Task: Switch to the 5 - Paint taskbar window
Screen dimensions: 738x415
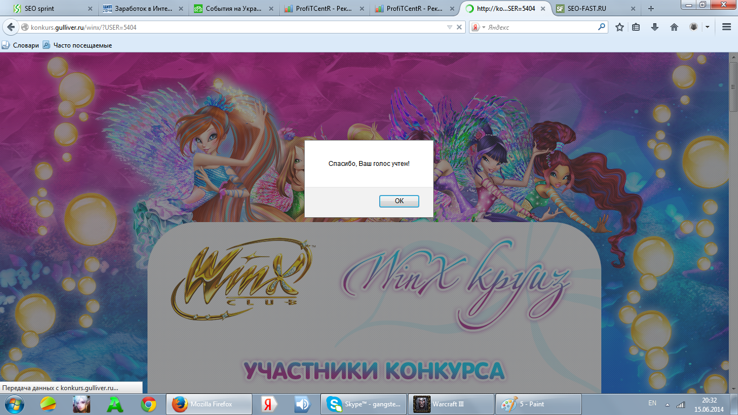Action: [x=538, y=404]
